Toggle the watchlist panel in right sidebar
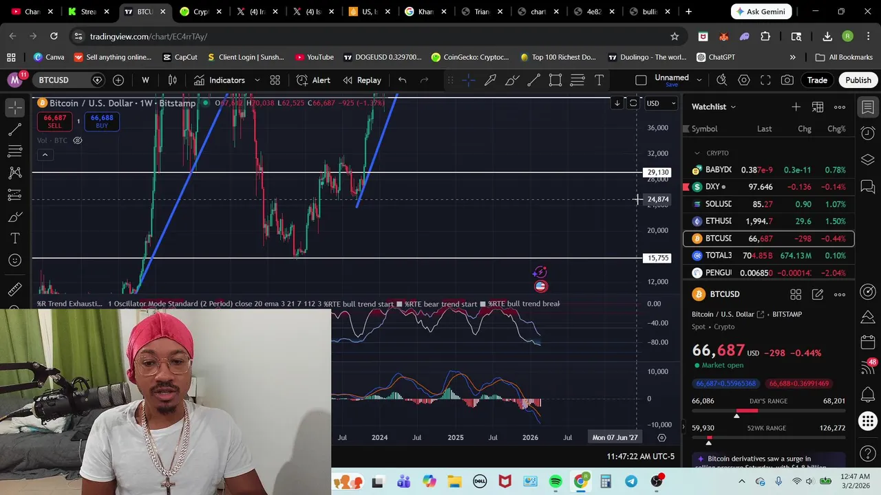The width and height of the screenshot is (881, 495). coord(868,107)
